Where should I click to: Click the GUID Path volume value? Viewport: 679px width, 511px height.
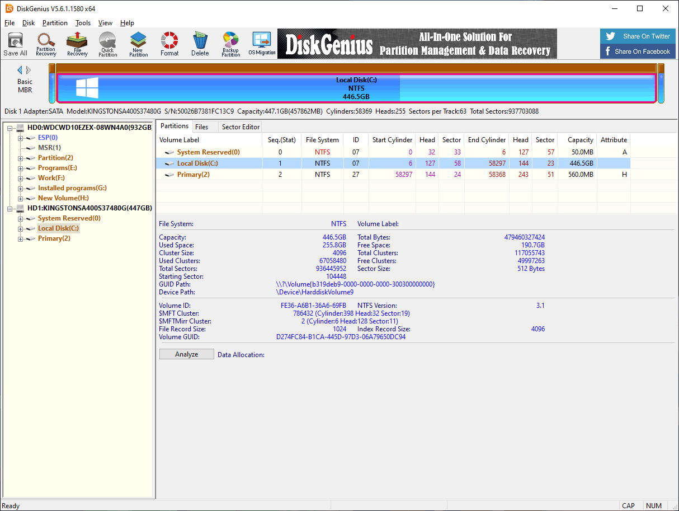coord(356,284)
